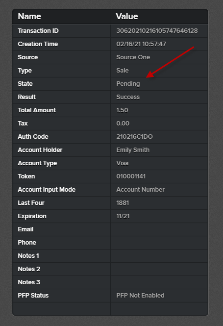Viewport: 223px width, 326px height.
Task: Click the Success result value
Action: click(128, 97)
